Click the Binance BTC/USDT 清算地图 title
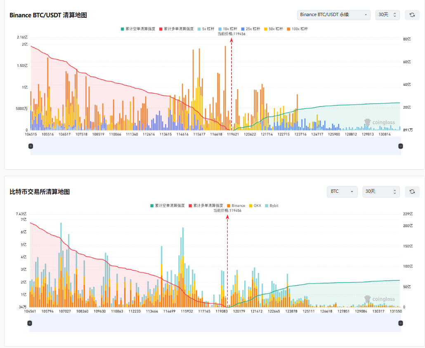This screenshot has width=425, height=348. (x=48, y=15)
